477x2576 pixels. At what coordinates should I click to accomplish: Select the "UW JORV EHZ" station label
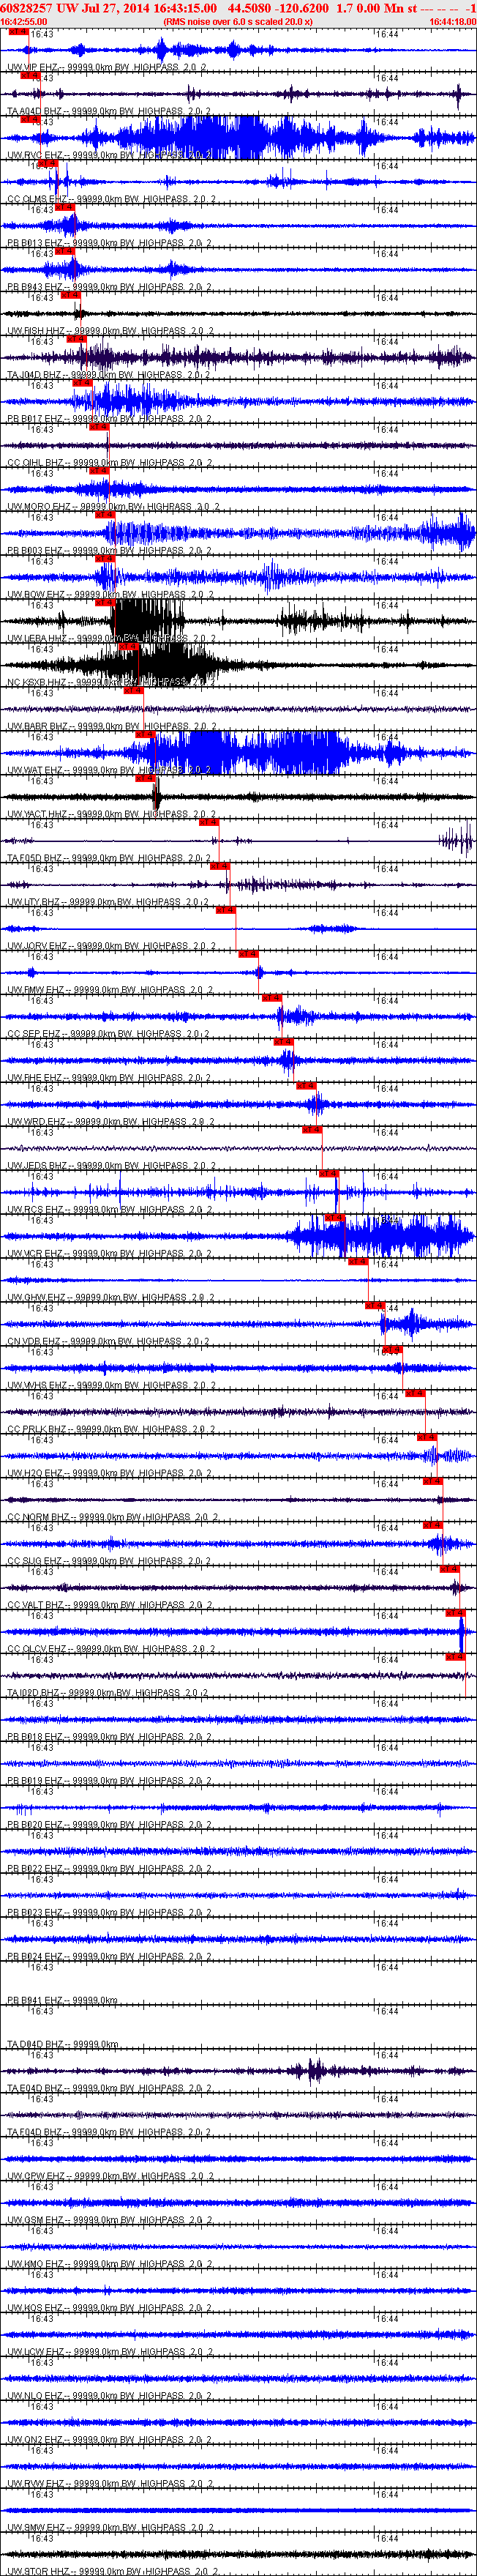pos(36,946)
